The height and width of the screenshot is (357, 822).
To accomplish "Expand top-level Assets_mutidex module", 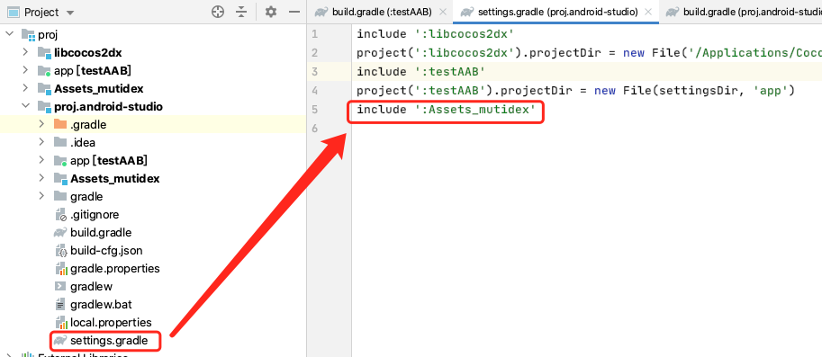I will 25,88.
